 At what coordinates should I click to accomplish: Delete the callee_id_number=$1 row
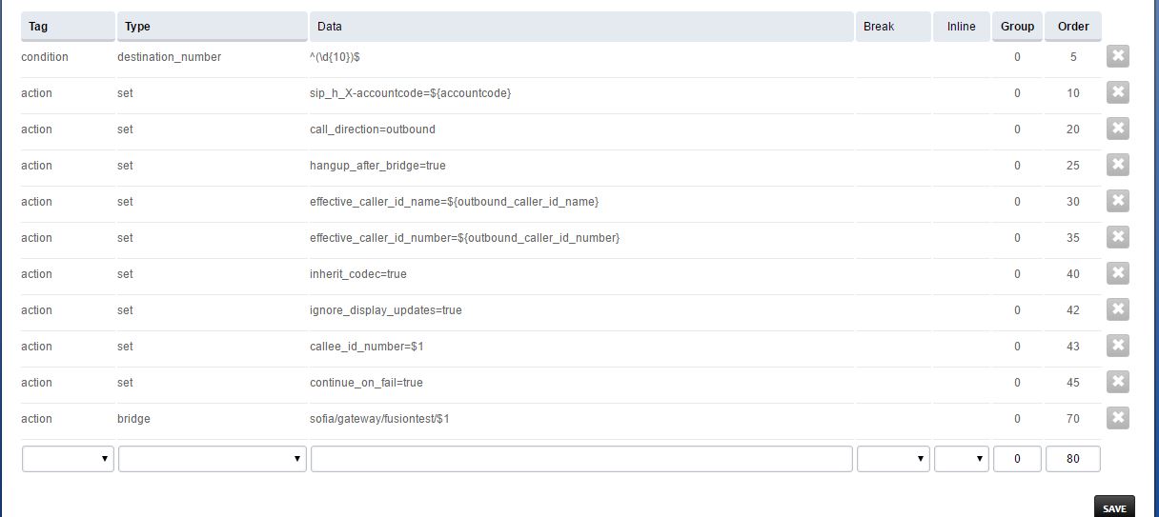tap(1118, 346)
